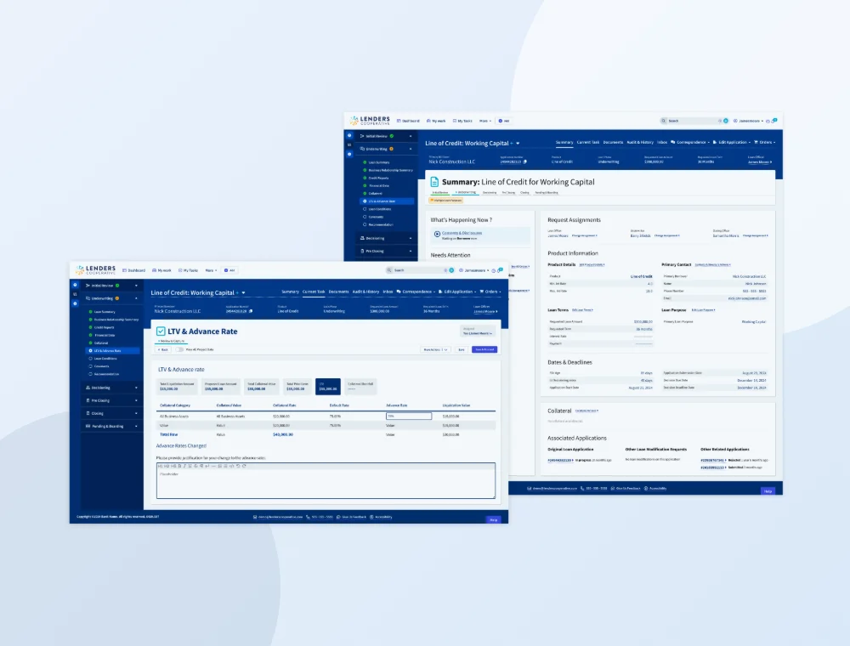Click Summary document icon in back window
This screenshot has width=850, height=646.
click(434, 182)
